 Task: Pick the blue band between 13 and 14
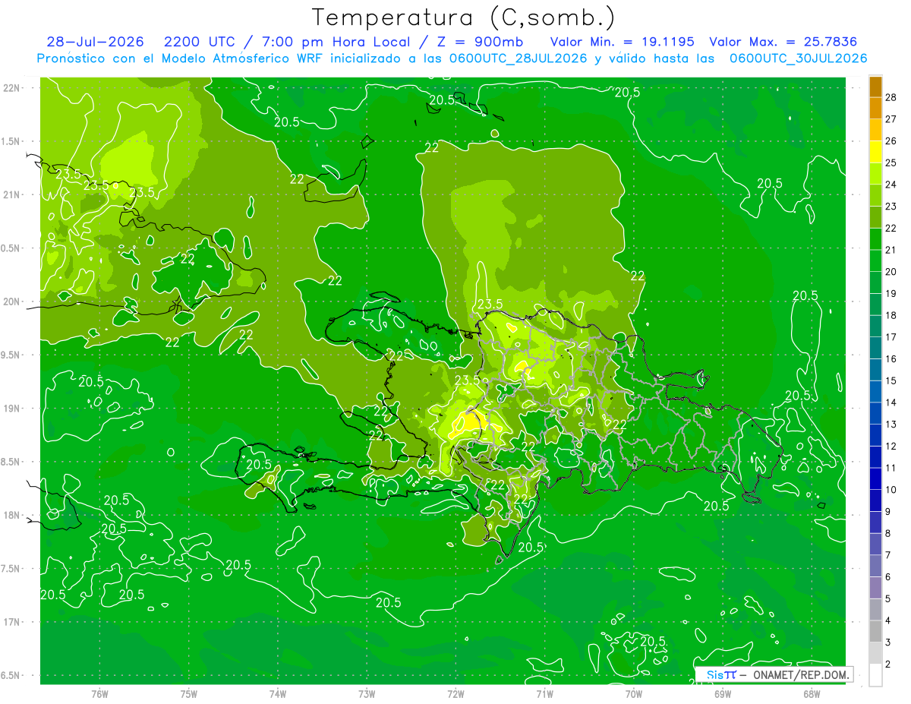875,414
